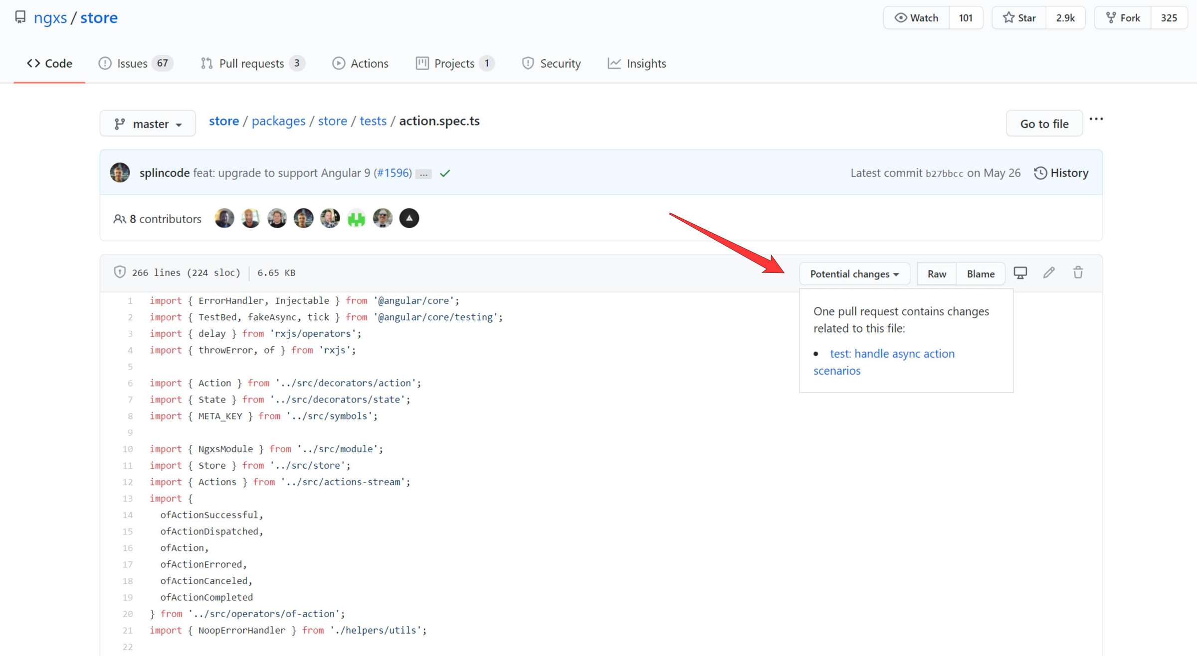Open the file History
The image size is (1197, 656).
pos(1061,173)
